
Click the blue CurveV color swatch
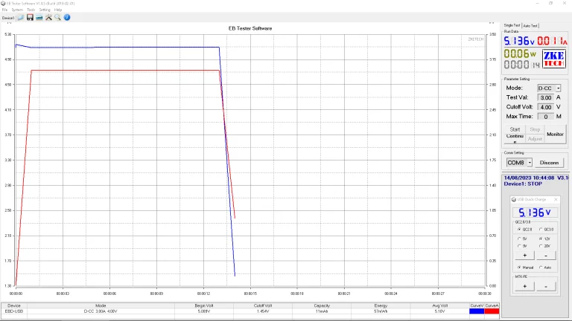pos(477,312)
